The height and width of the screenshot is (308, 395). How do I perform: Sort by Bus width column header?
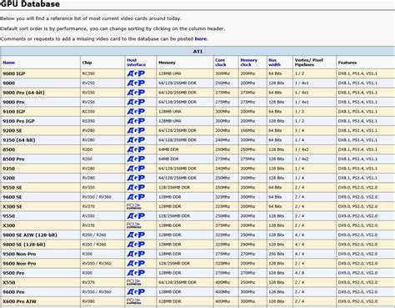point(274,63)
